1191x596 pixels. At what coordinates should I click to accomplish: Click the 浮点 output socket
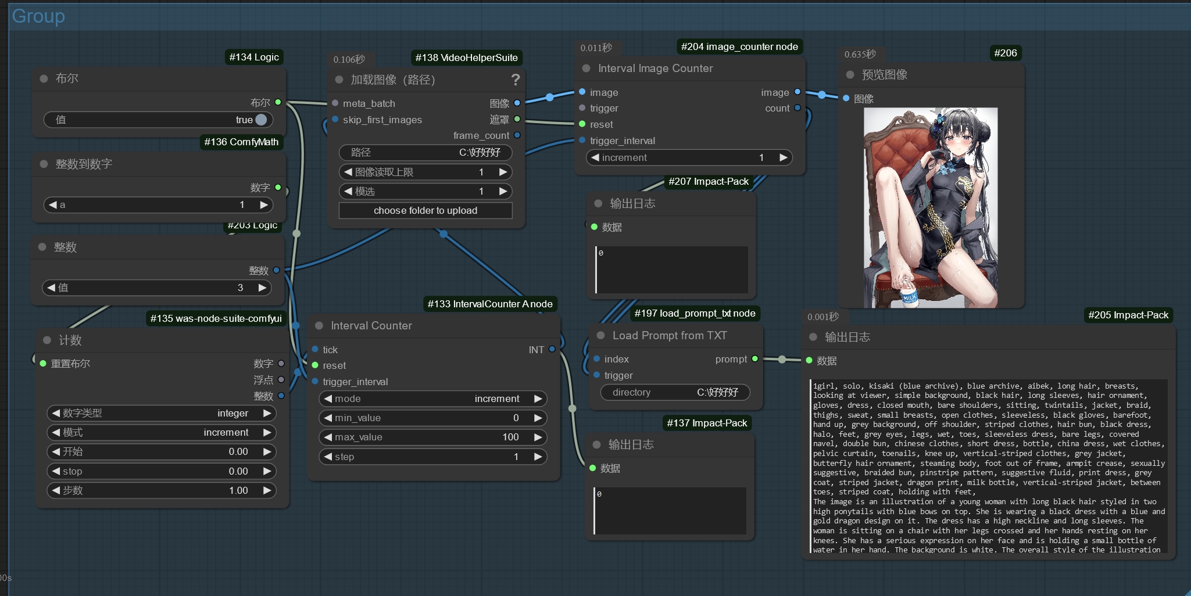pyautogui.click(x=281, y=380)
